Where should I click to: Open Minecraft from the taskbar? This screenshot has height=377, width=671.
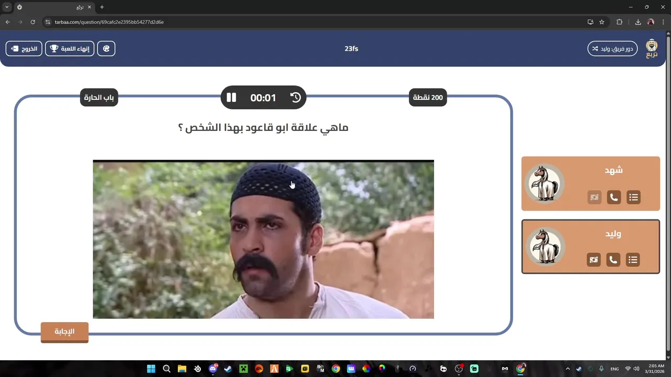tap(243, 369)
